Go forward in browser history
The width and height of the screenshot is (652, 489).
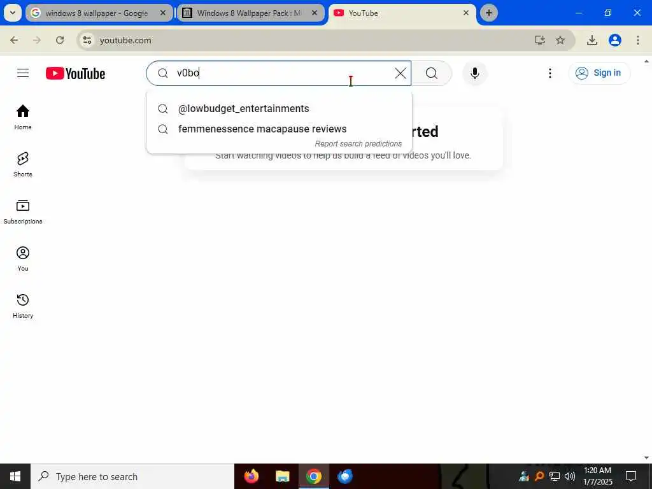coord(37,40)
